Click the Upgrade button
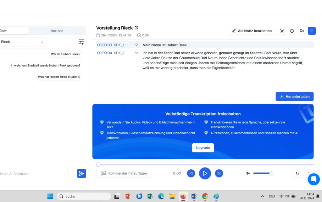 (203, 148)
